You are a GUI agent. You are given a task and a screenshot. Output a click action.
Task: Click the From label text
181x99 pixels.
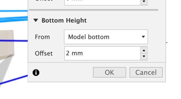[x=42, y=37]
